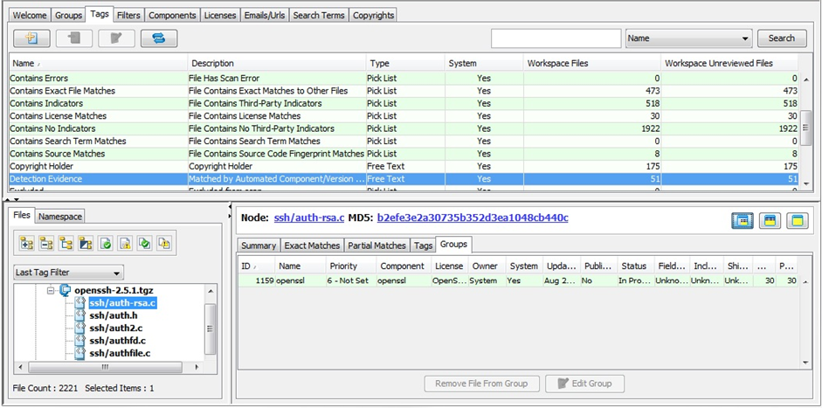
Task: Click the add new tag icon button
Action: [31, 38]
